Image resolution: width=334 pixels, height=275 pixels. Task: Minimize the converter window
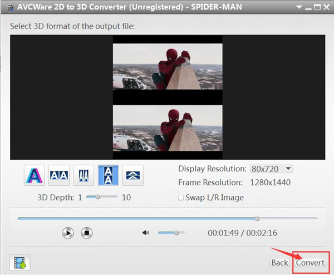click(308, 8)
